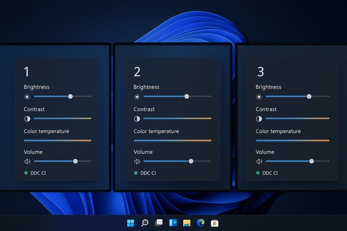Click the Color temperature label on monitor 3
This screenshot has width=347, height=231.
pyautogui.click(x=278, y=131)
